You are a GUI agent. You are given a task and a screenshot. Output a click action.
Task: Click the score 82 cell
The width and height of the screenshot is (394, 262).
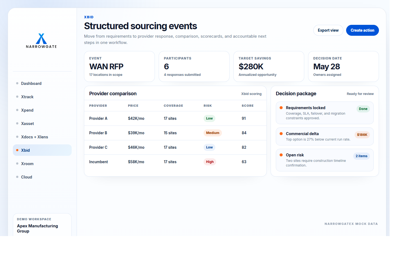coord(244,147)
